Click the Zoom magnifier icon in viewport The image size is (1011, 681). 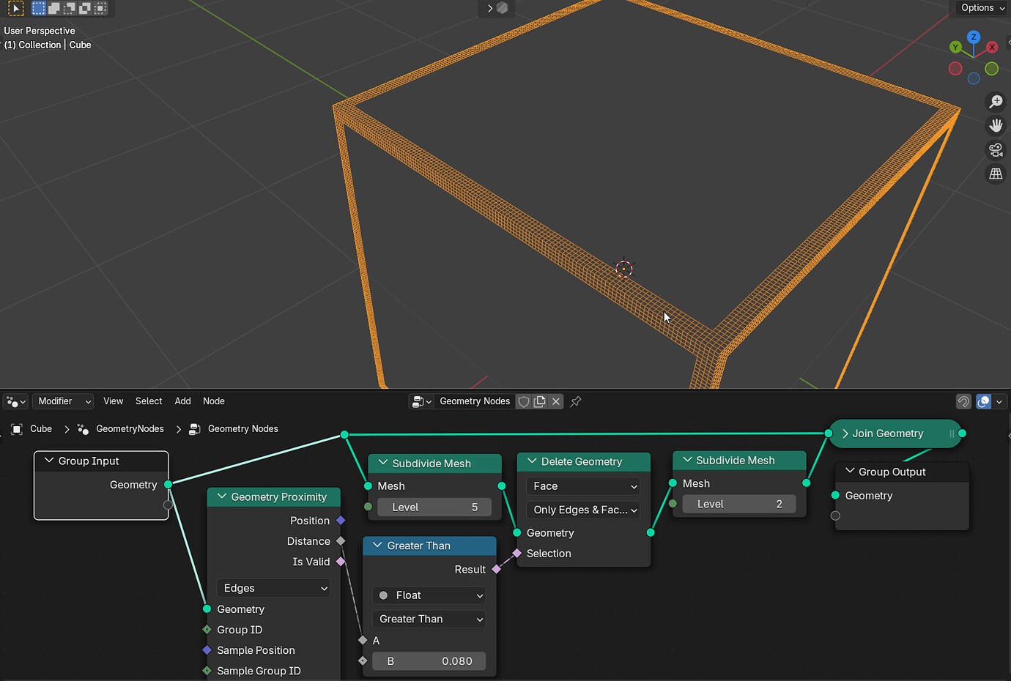click(x=996, y=102)
